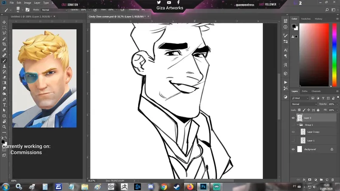Click the Add layer style fx icon
Screen dimensions: 340x191
pos(304,180)
